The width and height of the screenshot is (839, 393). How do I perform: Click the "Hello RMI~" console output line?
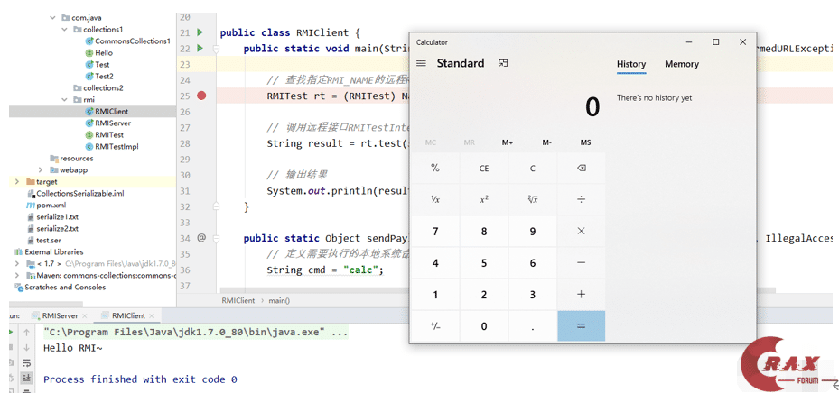73,348
